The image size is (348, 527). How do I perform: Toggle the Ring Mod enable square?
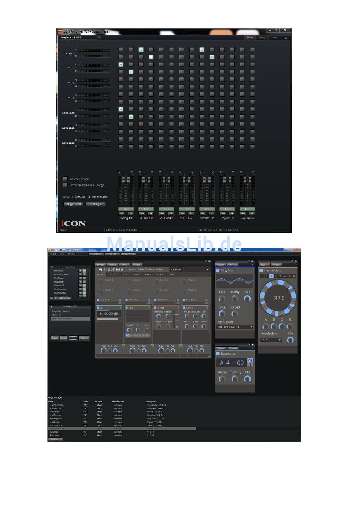pyautogui.click(x=218, y=270)
